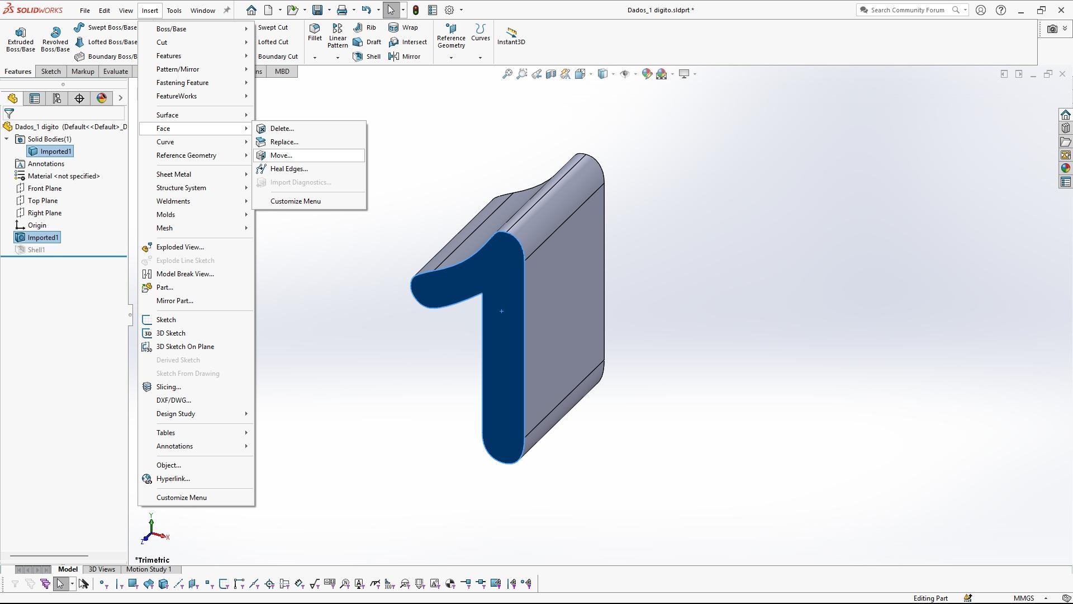Open the Reference Geometry dropdown arrow

pos(451,58)
